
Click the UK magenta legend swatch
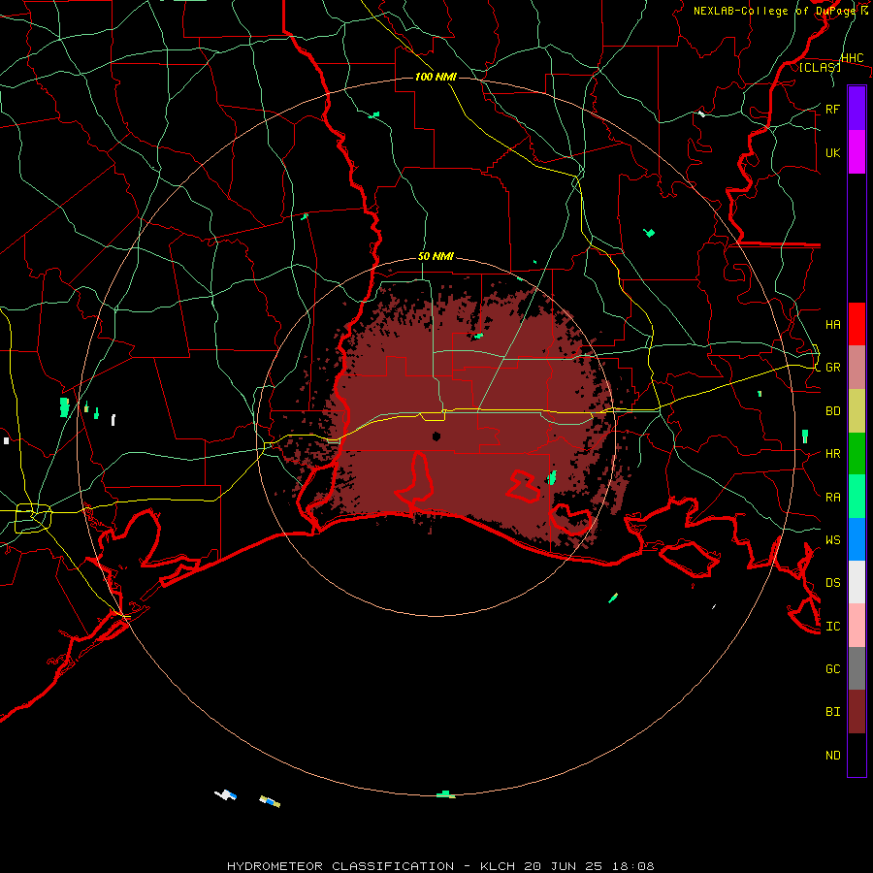tap(857, 152)
